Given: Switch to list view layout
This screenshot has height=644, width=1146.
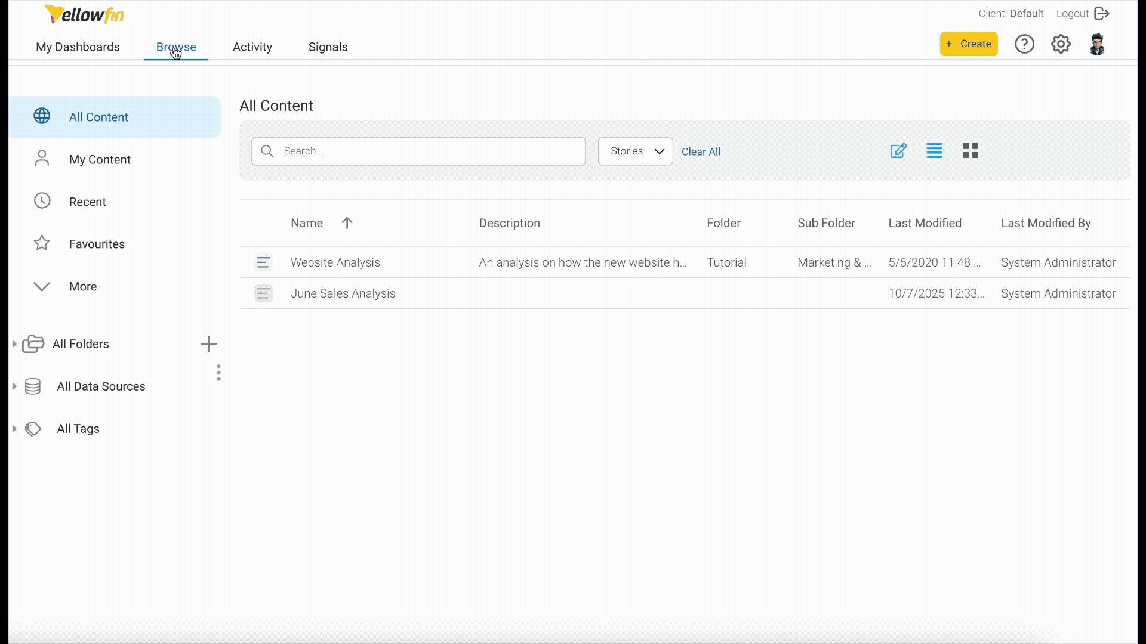Looking at the screenshot, I should [x=934, y=151].
